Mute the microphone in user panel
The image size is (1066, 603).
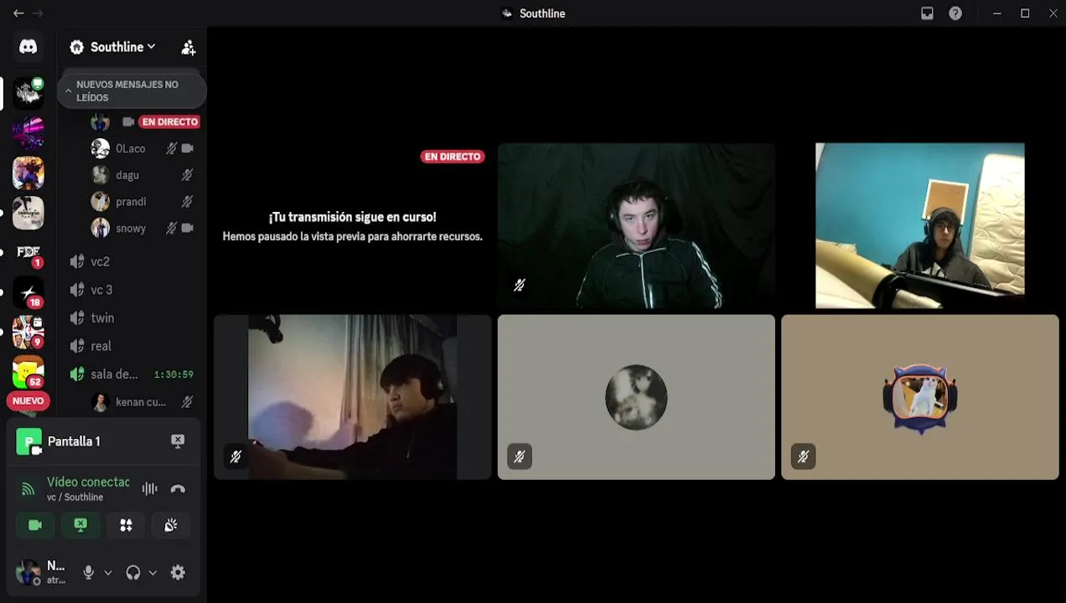[x=88, y=573]
